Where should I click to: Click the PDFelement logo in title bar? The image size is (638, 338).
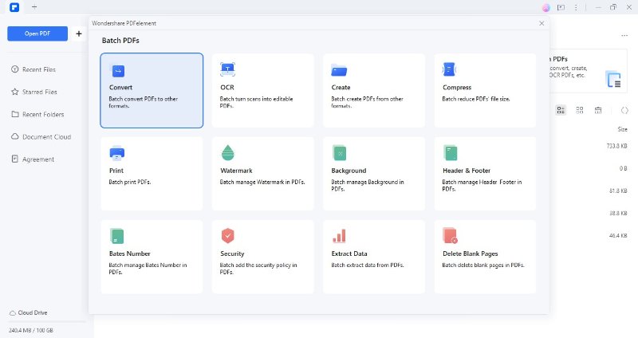(x=14, y=7)
